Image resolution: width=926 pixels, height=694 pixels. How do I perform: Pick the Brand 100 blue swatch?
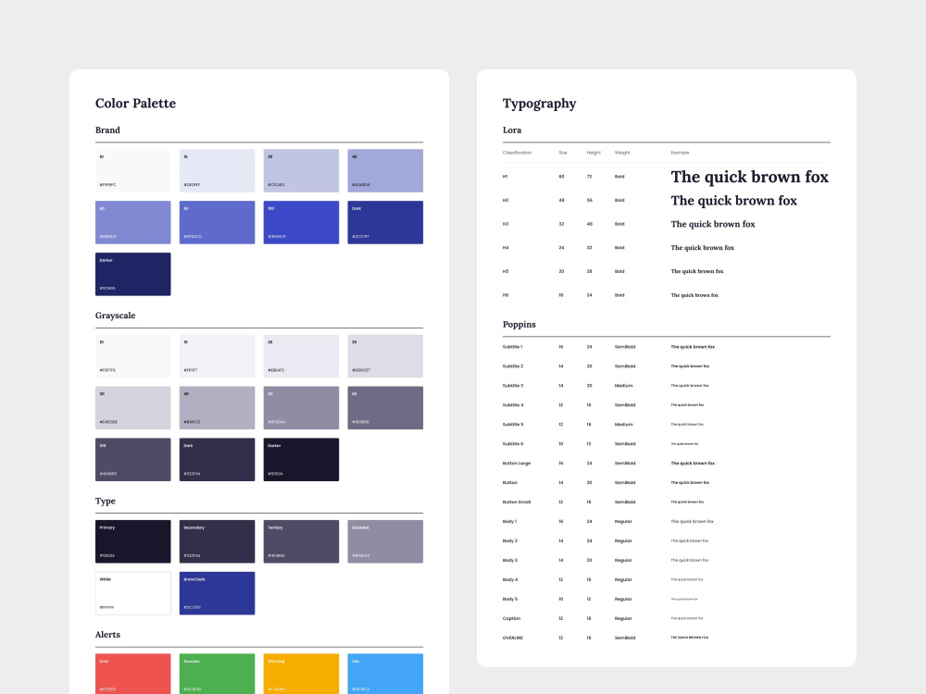tap(301, 222)
